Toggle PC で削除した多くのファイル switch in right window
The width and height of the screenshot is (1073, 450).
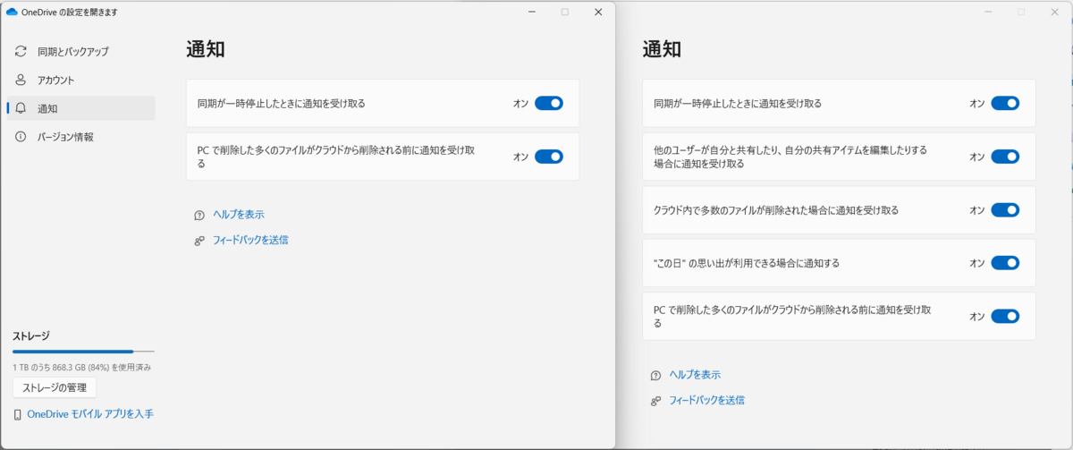pos(1005,316)
